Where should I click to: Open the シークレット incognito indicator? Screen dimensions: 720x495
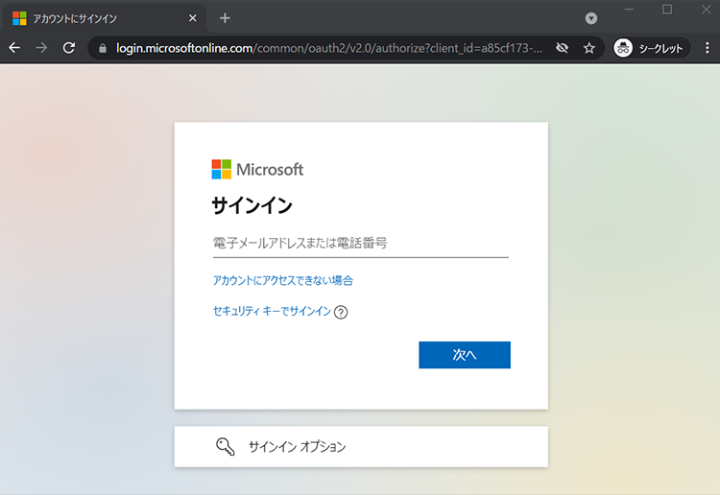[651, 48]
